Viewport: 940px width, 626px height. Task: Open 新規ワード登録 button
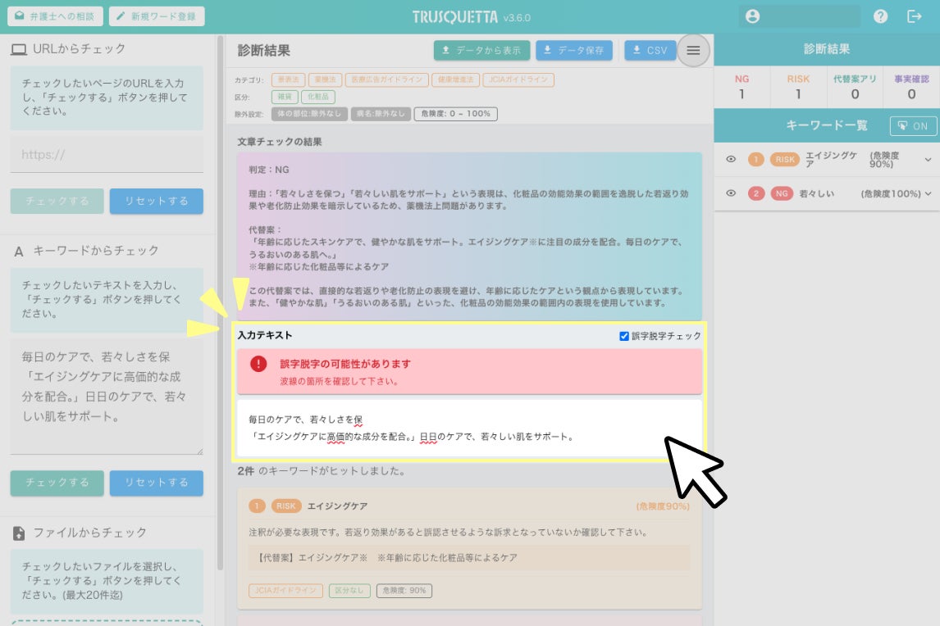157,16
